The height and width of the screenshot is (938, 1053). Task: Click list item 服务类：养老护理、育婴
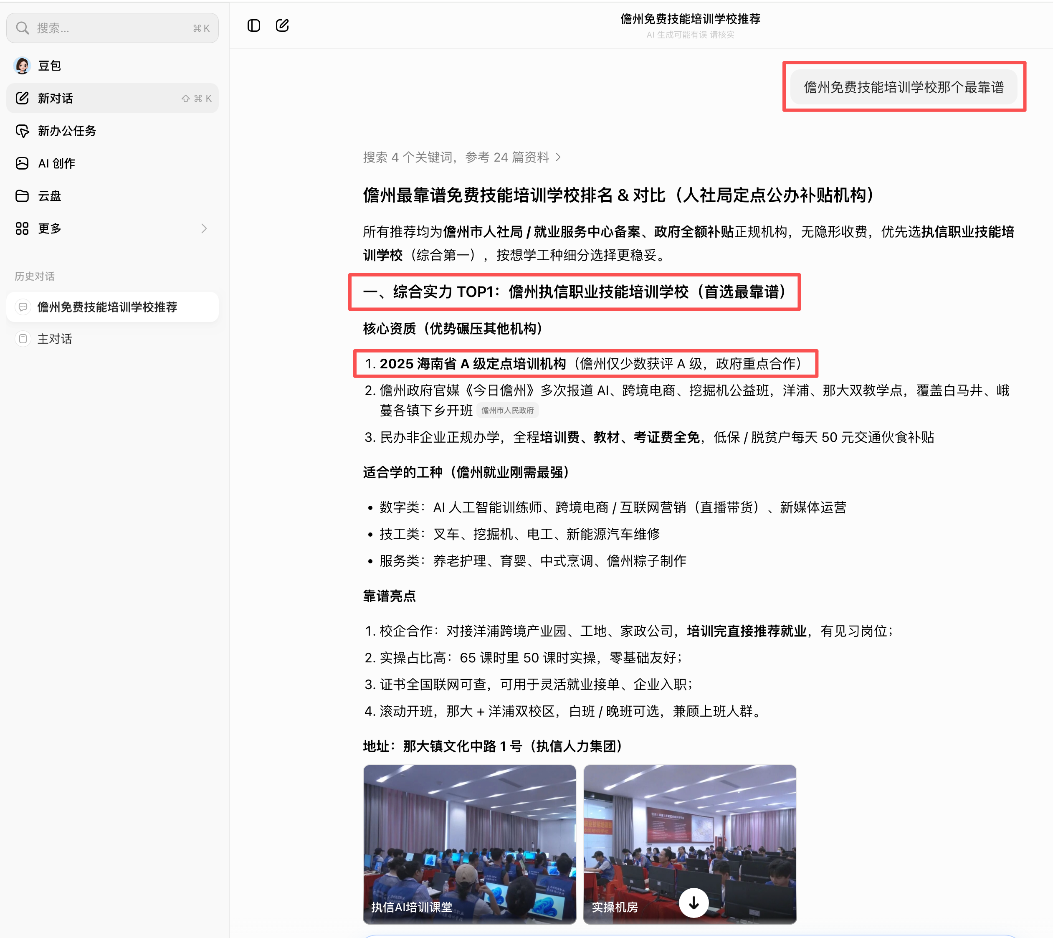[x=533, y=561]
